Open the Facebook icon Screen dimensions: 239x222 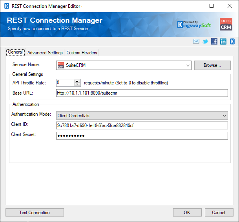click(214, 41)
